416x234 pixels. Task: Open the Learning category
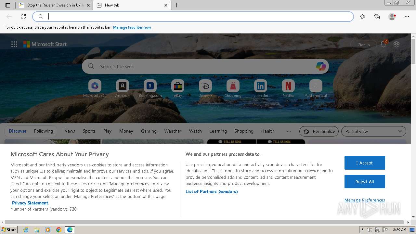click(x=218, y=131)
